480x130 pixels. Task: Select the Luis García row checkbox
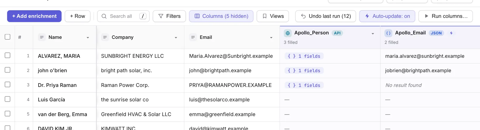pos(8,99)
